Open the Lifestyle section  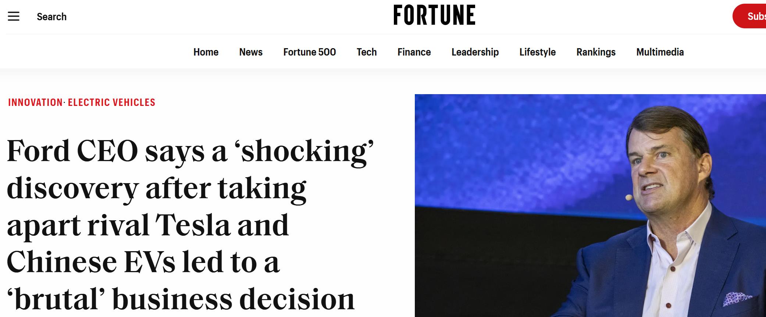pyautogui.click(x=537, y=52)
